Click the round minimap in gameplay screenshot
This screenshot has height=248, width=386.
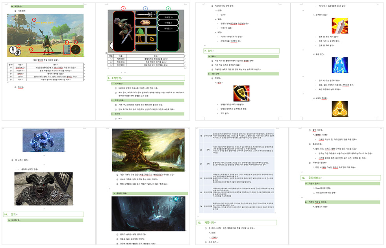[76, 50]
